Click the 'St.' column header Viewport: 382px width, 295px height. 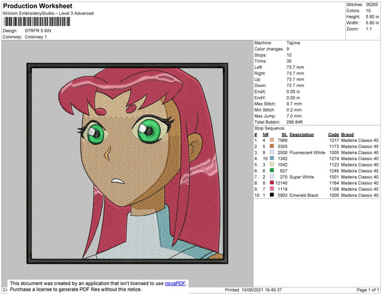285,135
